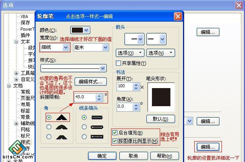Viewport: 245px width, 162px height.
Task: Click the beveled corner shape icon
Action: click(x=62, y=137)
